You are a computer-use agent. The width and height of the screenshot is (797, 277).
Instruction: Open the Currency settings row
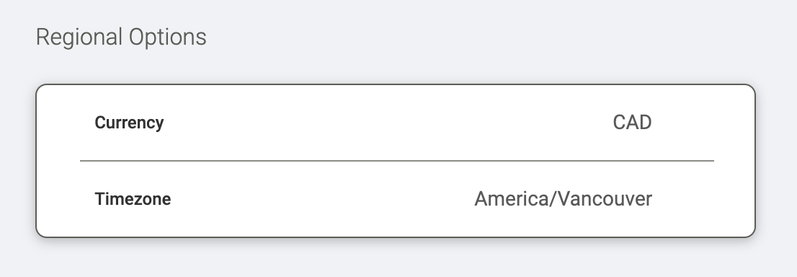(396, 123)
